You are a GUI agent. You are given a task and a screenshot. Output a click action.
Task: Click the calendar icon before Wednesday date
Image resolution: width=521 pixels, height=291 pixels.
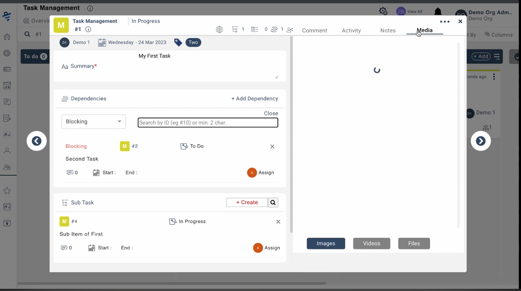(x=102, y=43)
